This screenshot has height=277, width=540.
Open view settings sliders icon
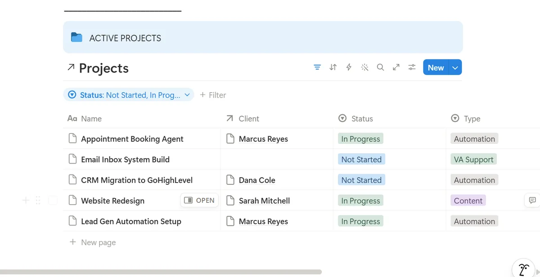[x=412, y=67]
